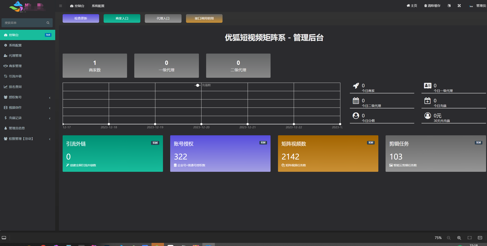This screenshot has height=246, width=487.
Task: Expand the 授权账号 submenu chevron
Action: click(x=50, y=97)
